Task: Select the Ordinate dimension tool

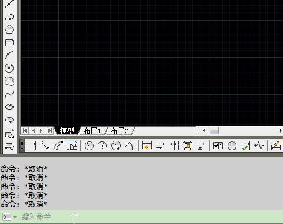Action: (72, 146)
